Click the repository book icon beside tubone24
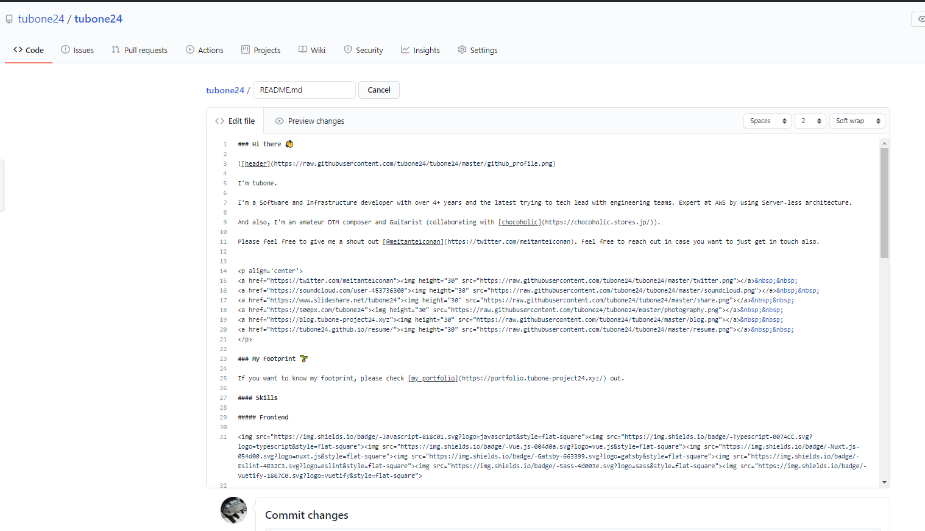 point(9,18)
